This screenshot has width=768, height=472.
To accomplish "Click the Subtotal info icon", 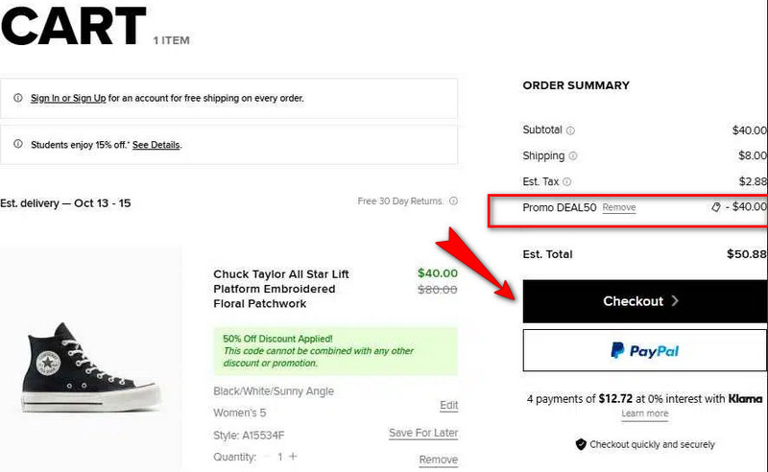I will [x=570, y=130].
